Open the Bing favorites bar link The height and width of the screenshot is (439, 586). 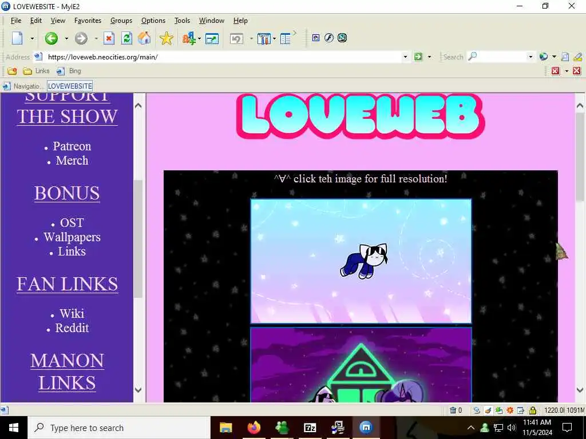(69, 71)
